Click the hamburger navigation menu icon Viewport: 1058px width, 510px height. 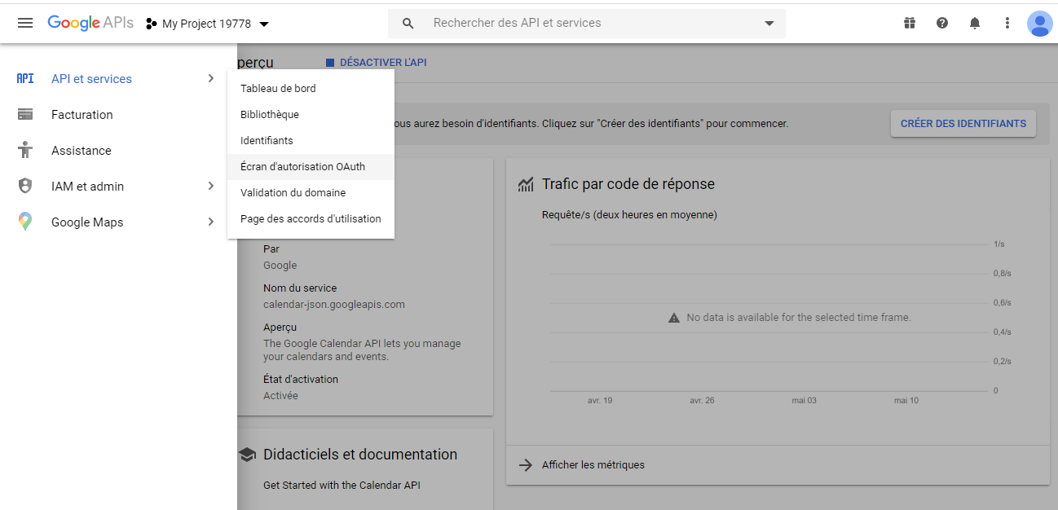[25, 23]
